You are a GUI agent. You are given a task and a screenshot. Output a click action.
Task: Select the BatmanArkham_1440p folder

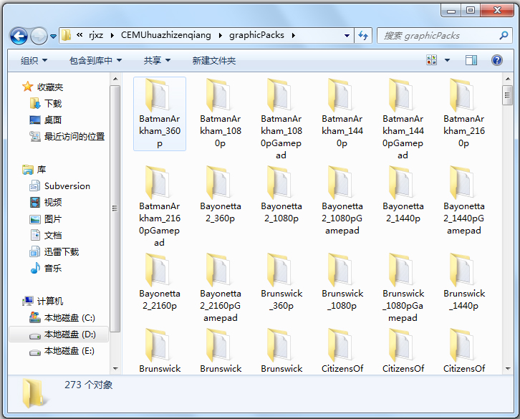pyautogui.click(x=342, y=114)
